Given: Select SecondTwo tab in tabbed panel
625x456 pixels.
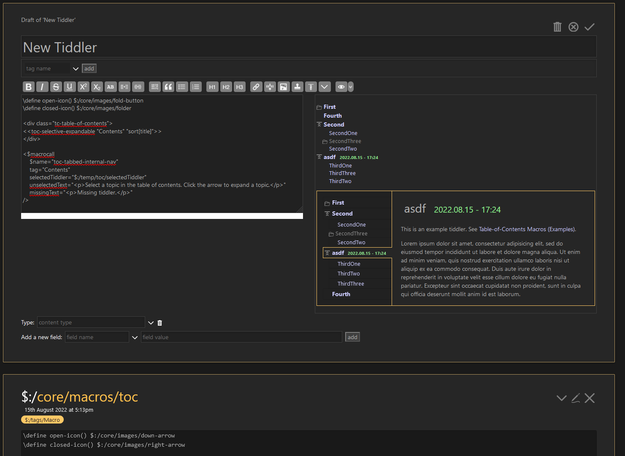Looking at the screenshot, I should click(352, 242).
